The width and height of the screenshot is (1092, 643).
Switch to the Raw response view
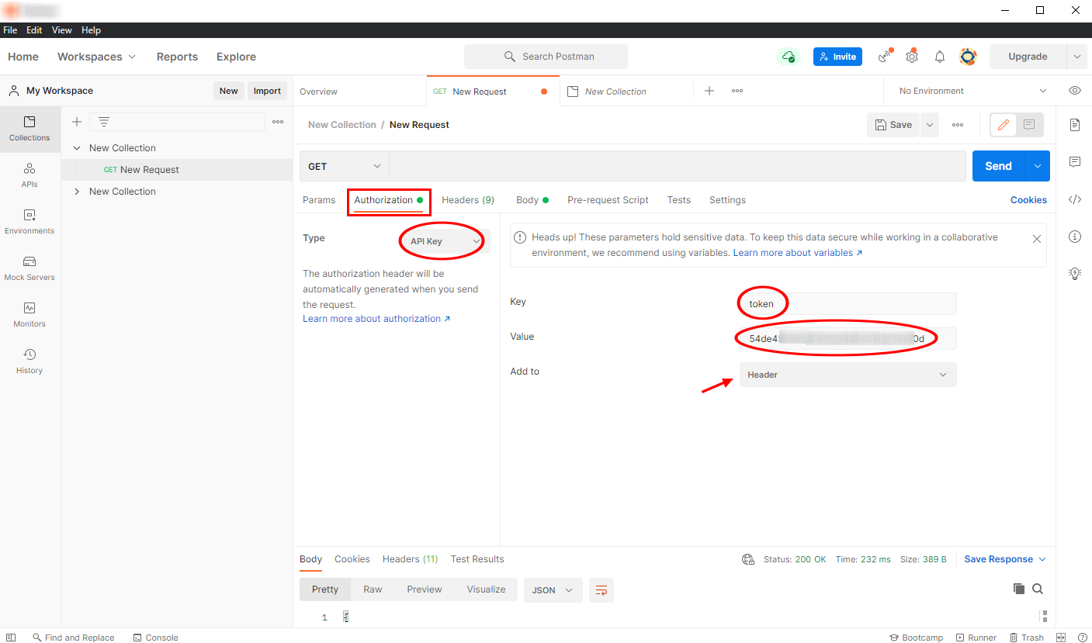pyautogui.click(x=373, y=589)
